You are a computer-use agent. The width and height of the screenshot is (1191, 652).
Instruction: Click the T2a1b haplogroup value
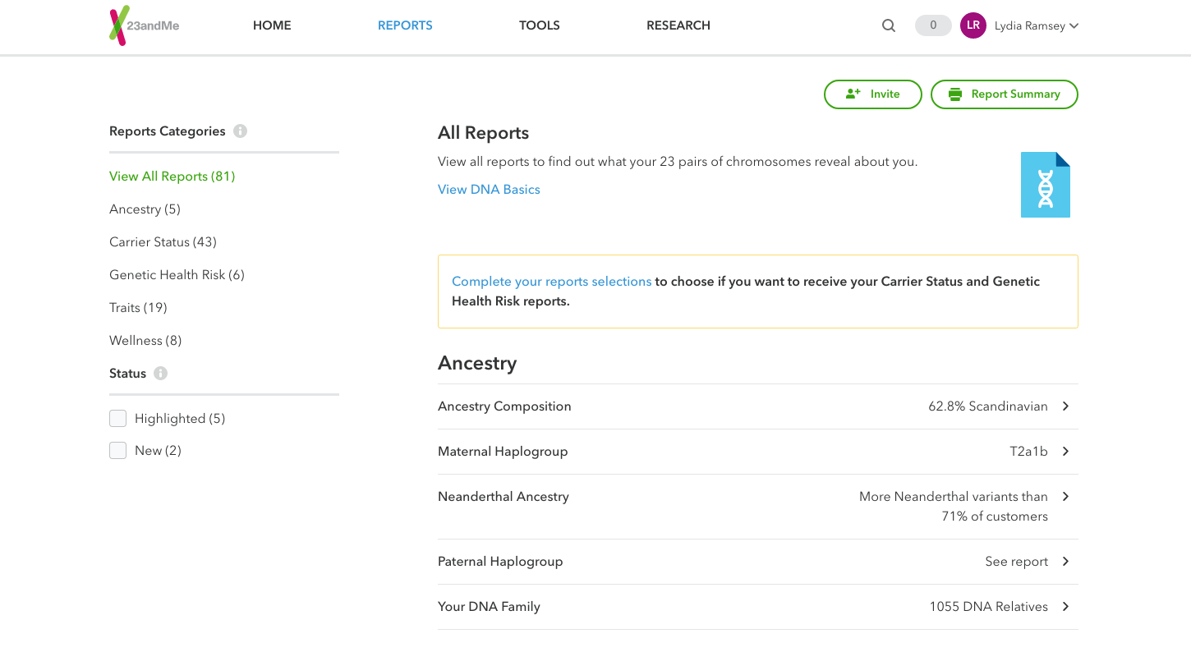point(1028,452)
